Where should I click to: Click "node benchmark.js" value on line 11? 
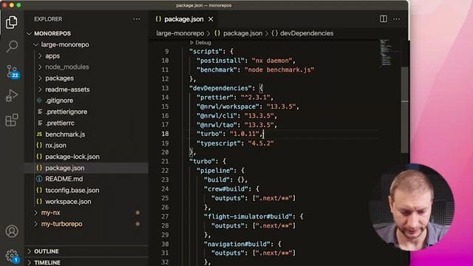coord(279,69)
